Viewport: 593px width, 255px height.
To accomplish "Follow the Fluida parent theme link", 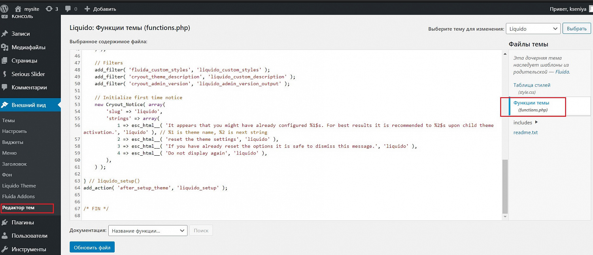I will tap(562, 72).
